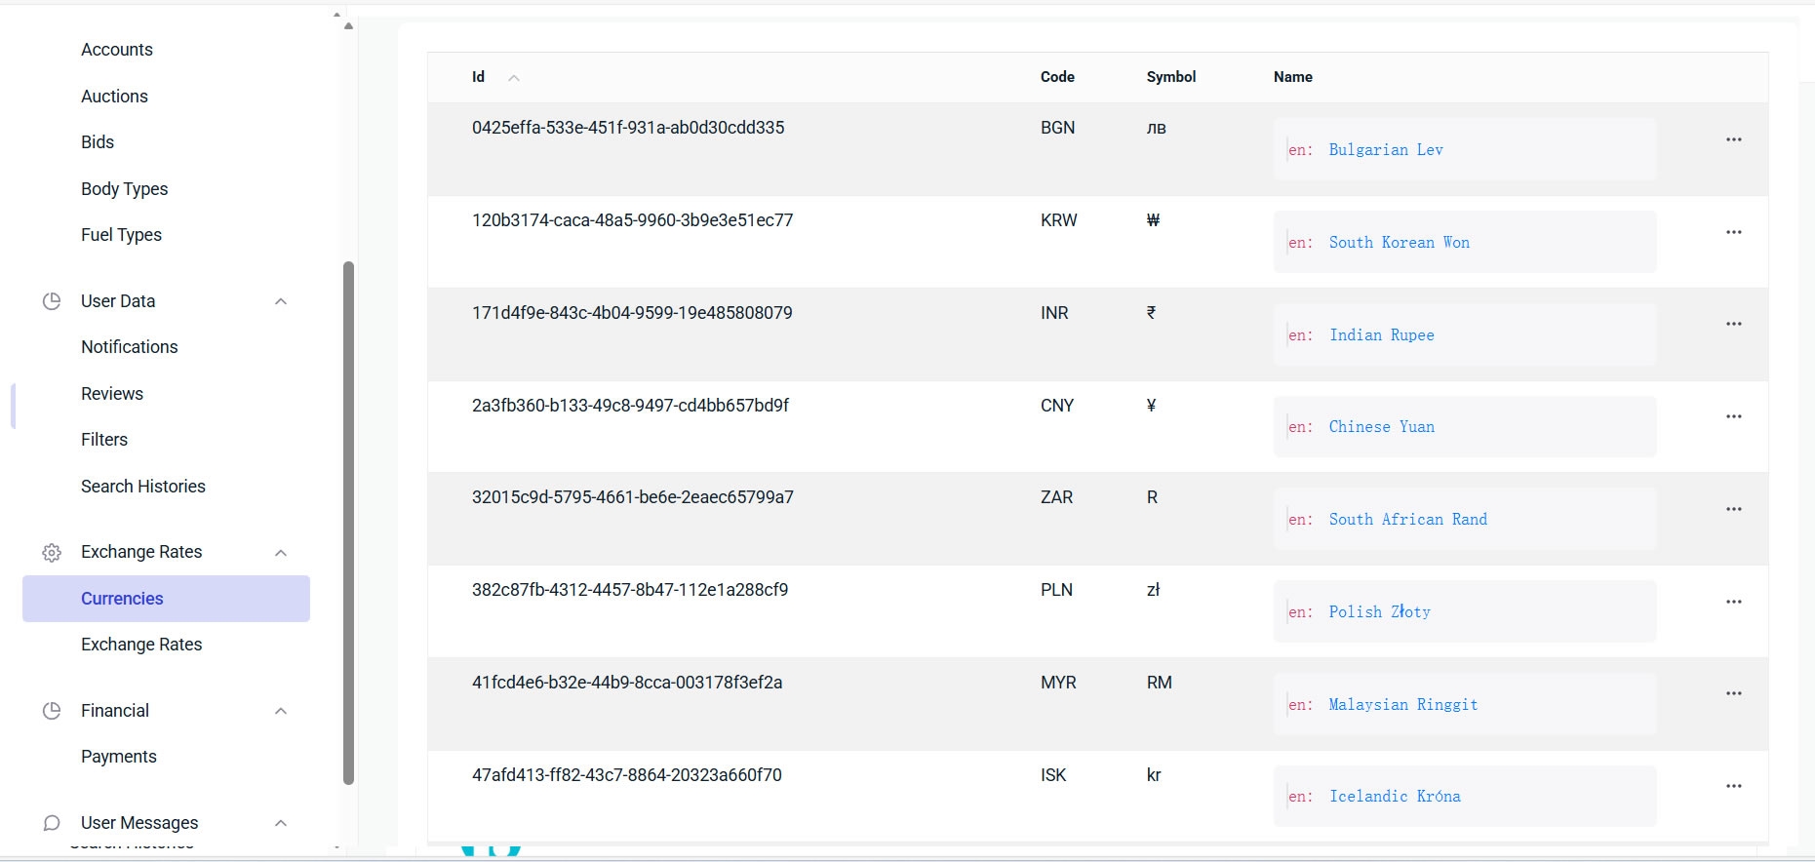Open the Auctions page
1815x862 pixels.
pyautogui.click(x=114, y=97)
